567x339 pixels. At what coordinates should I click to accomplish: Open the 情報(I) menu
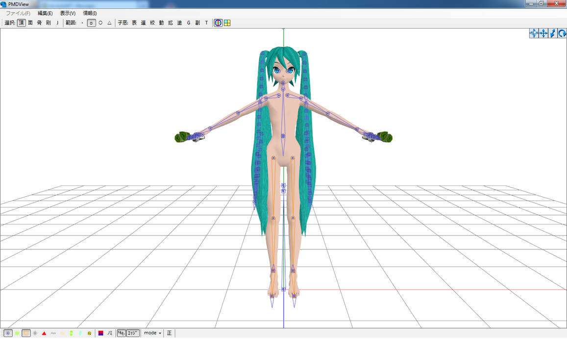[90, 13]
